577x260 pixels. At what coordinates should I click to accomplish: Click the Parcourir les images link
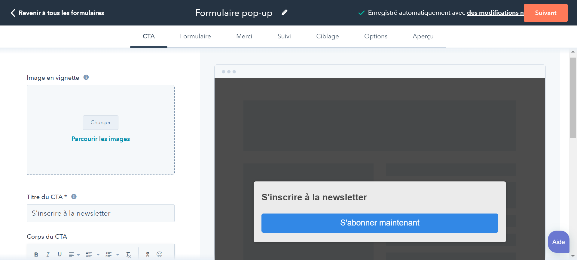point(101,139)
